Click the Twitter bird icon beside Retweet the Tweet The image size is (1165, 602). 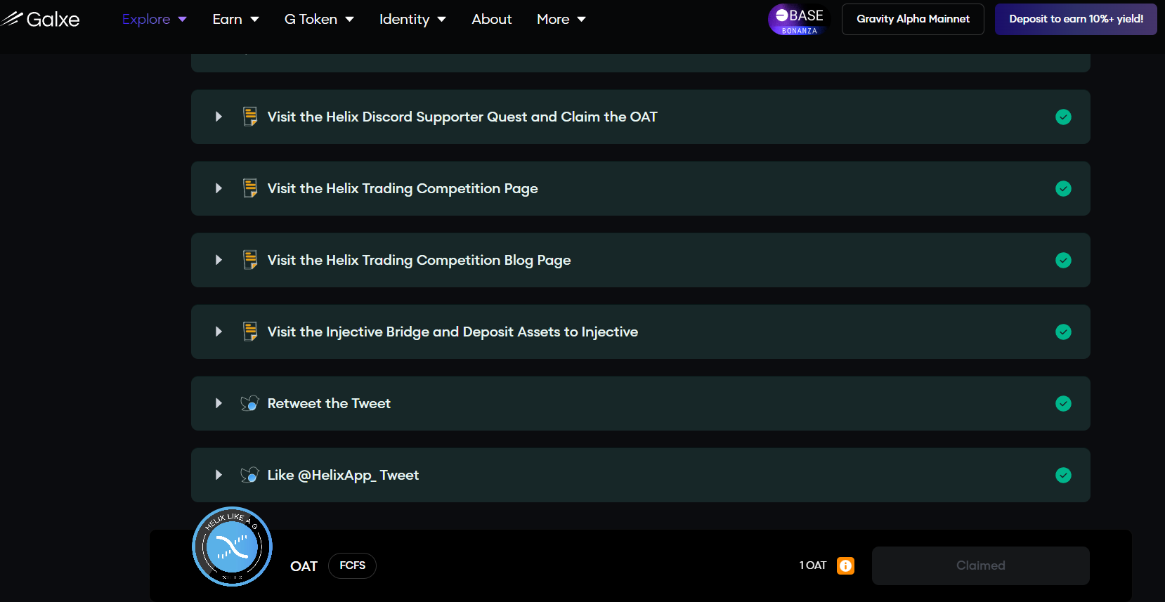pos(250,403)
